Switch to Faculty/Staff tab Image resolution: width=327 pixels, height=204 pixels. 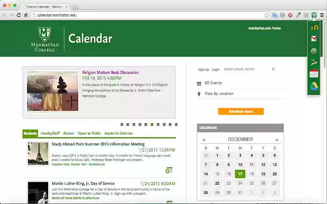[x=50, y=133]
